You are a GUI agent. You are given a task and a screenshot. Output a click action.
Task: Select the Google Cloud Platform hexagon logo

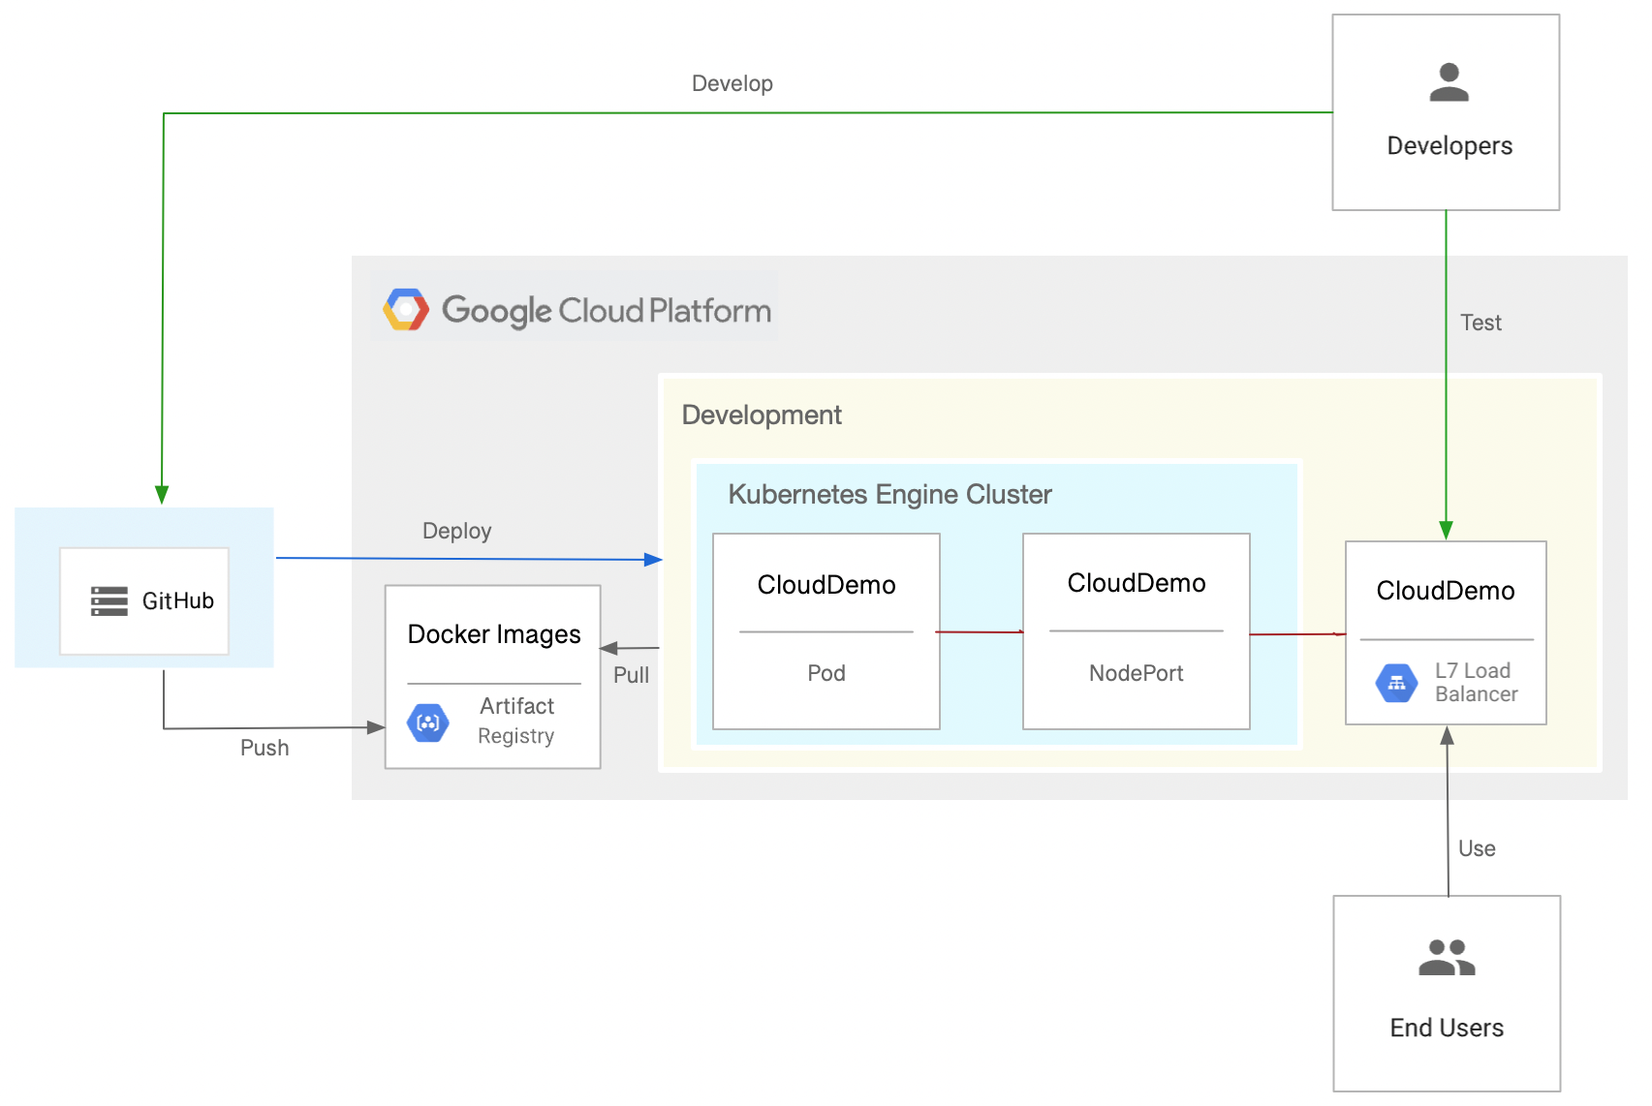click(408, 308)
